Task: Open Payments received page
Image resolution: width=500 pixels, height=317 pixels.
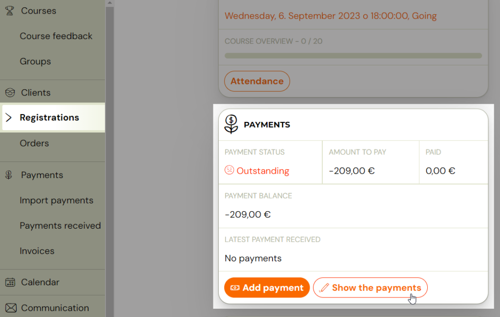Action: 60,226
